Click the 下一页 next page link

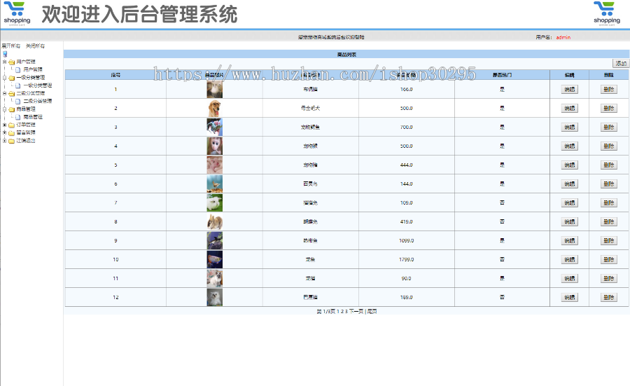(x=356, y=312)
